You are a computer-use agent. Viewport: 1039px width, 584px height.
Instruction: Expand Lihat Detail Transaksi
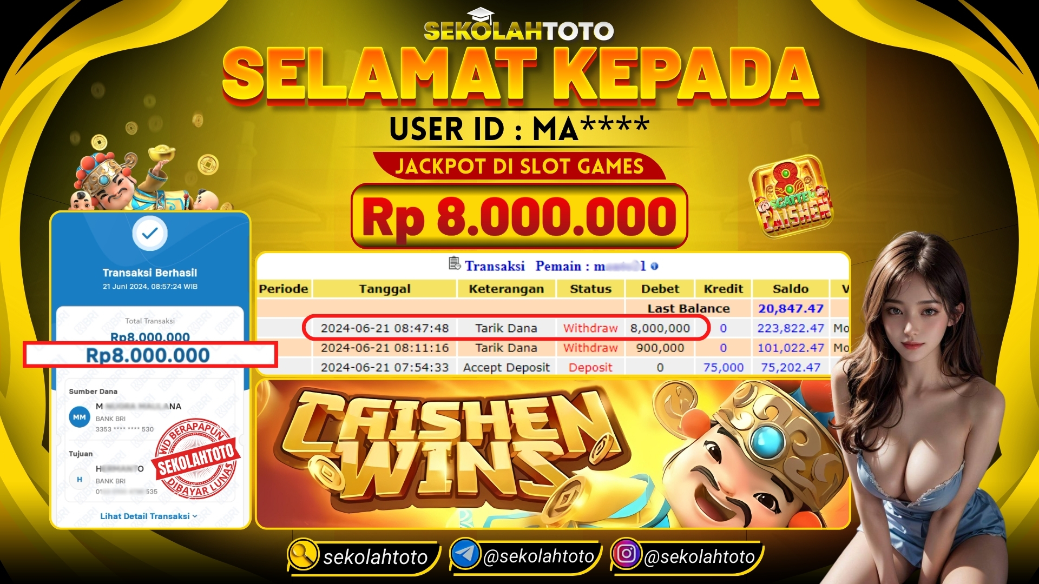click(x=149, y=516)
